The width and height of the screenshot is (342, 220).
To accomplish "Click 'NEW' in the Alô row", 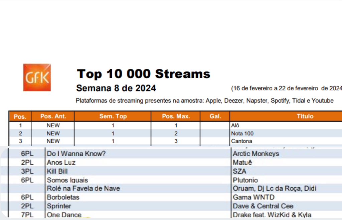I will coord(53,126).
